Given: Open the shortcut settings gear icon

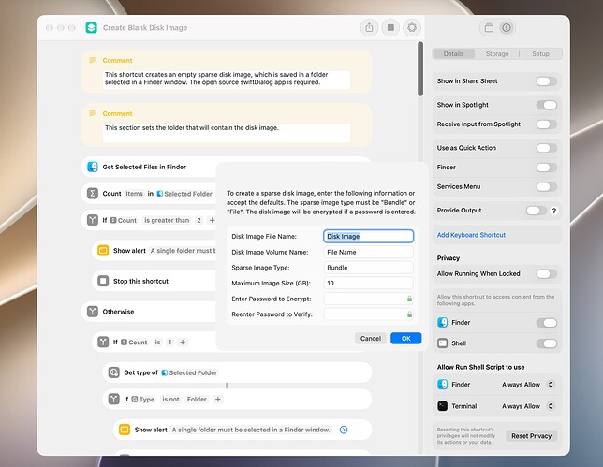Looking at the screenshot, I should pos(412,28).
